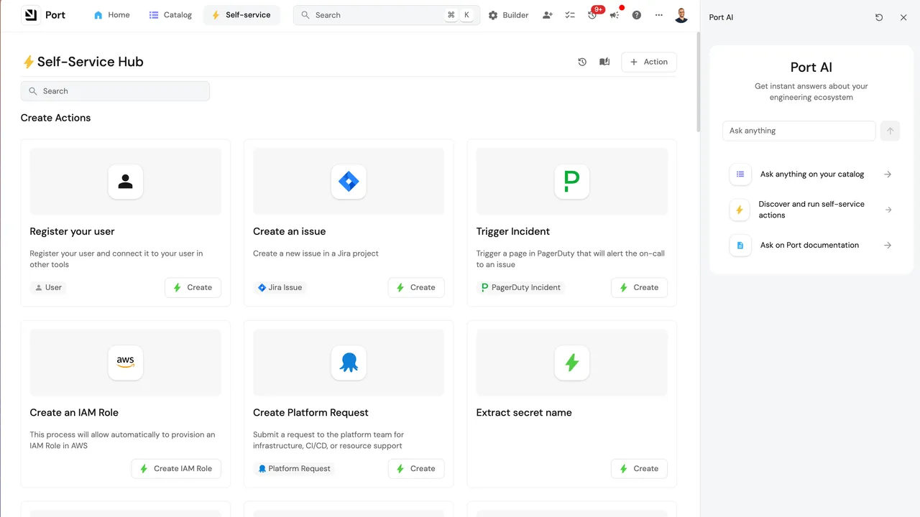Click the Self-Service Hub search field
Screen dimensions: 920x517
[115, 91]
